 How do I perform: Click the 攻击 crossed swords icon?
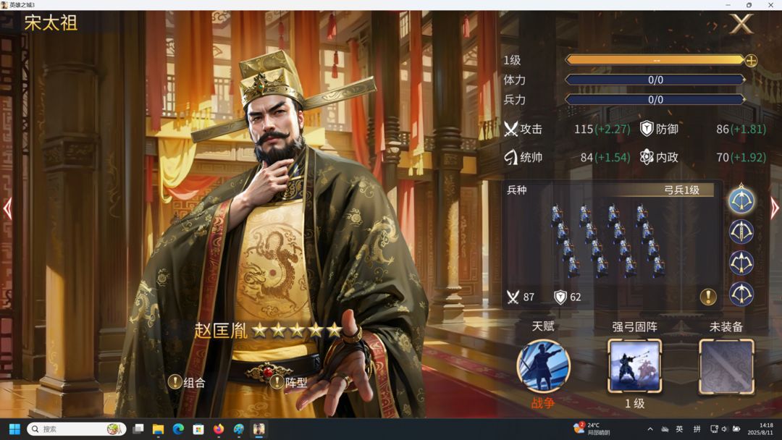point(511,130)
